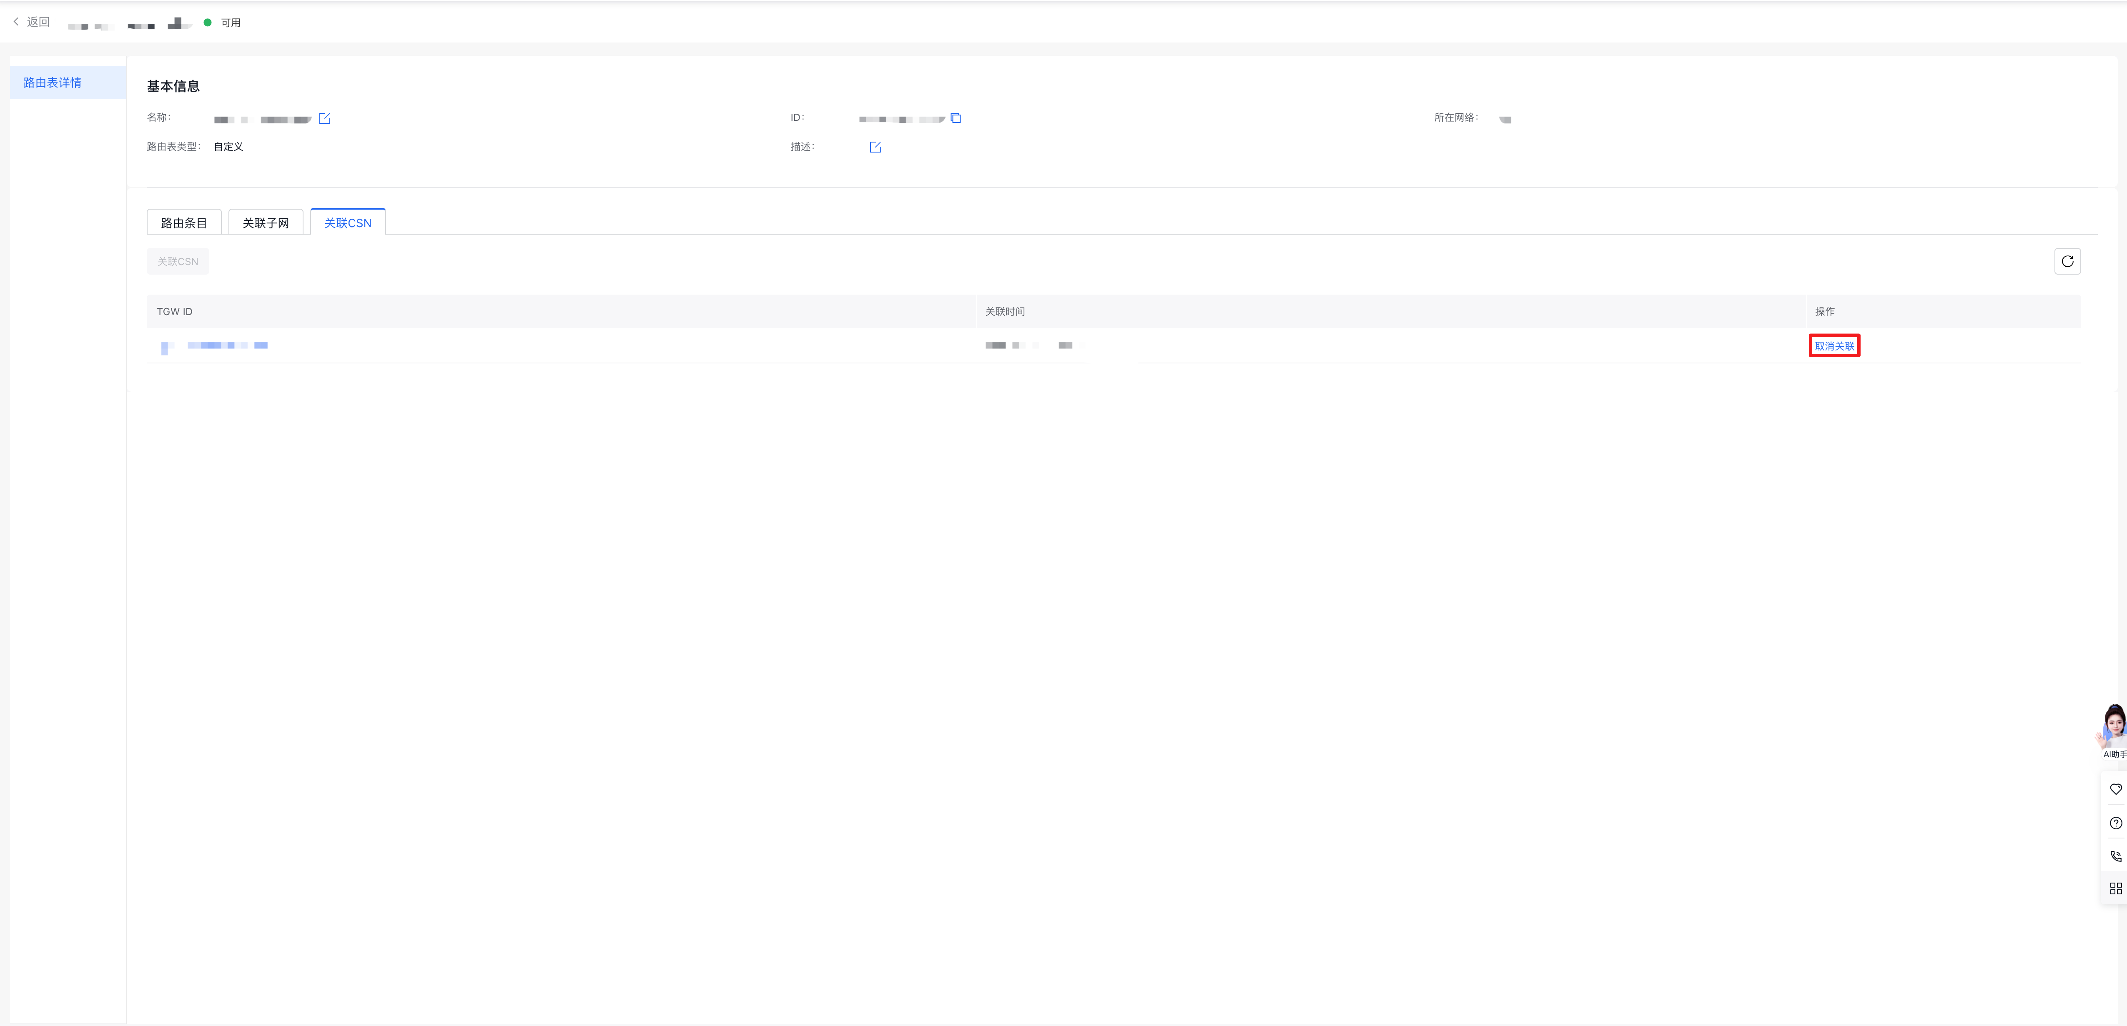
Task: Switch to the 关联子网 tab
Action: tap(265, 223)
